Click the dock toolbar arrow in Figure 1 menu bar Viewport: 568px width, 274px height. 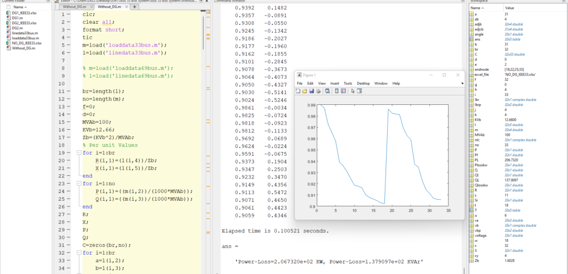coord(462,83)
